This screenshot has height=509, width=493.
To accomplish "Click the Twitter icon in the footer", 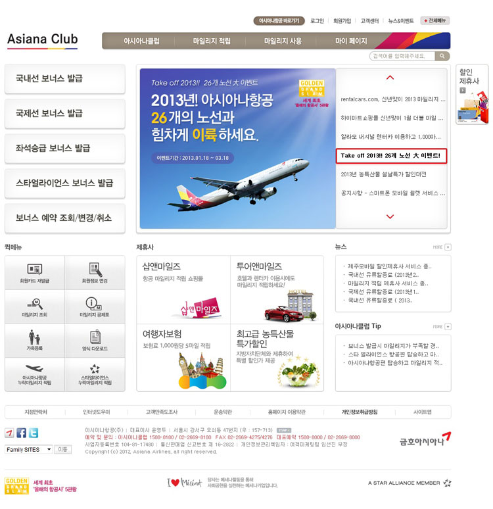I will (34, 433).
